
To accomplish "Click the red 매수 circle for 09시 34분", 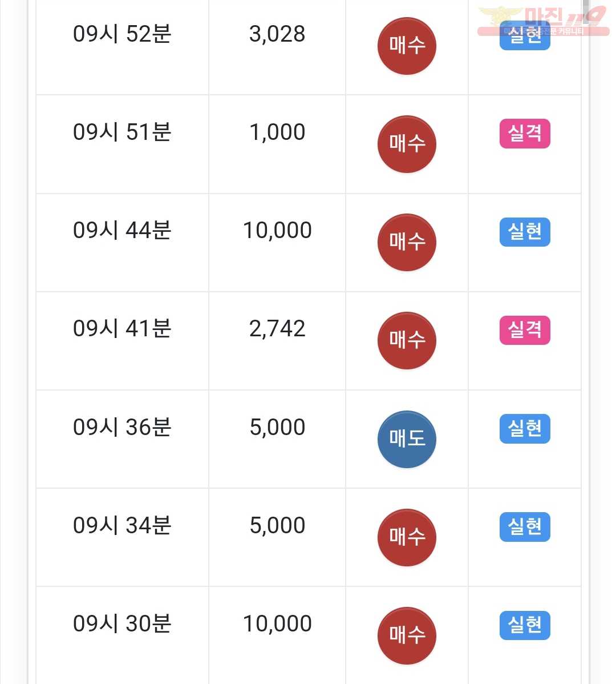I will tap(407, 537).
